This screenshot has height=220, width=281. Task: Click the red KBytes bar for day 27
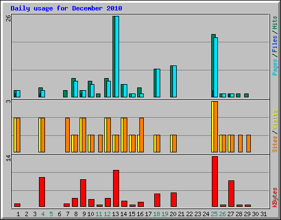click(x=231, y=194)
